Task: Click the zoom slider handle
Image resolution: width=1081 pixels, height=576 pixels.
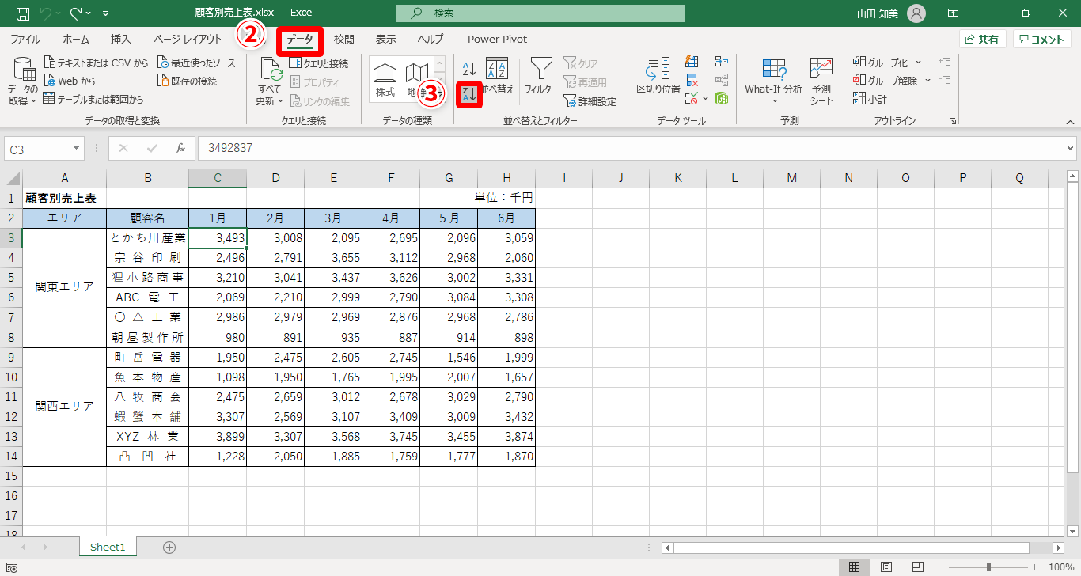Action: (989, 567)
